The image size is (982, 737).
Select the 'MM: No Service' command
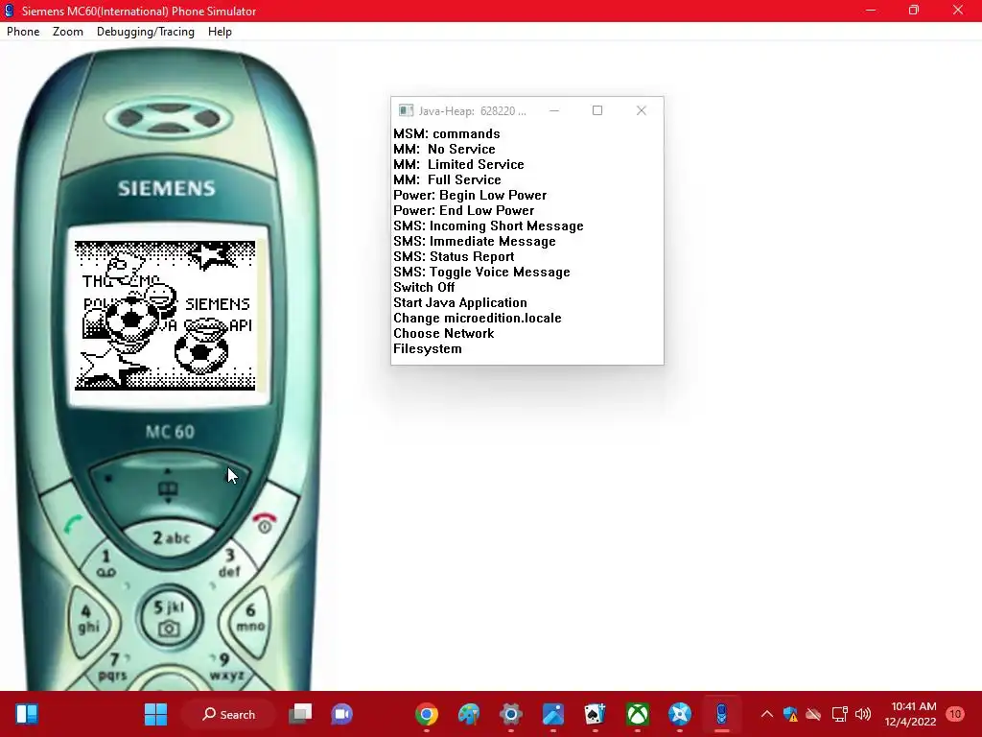[444, 149]
